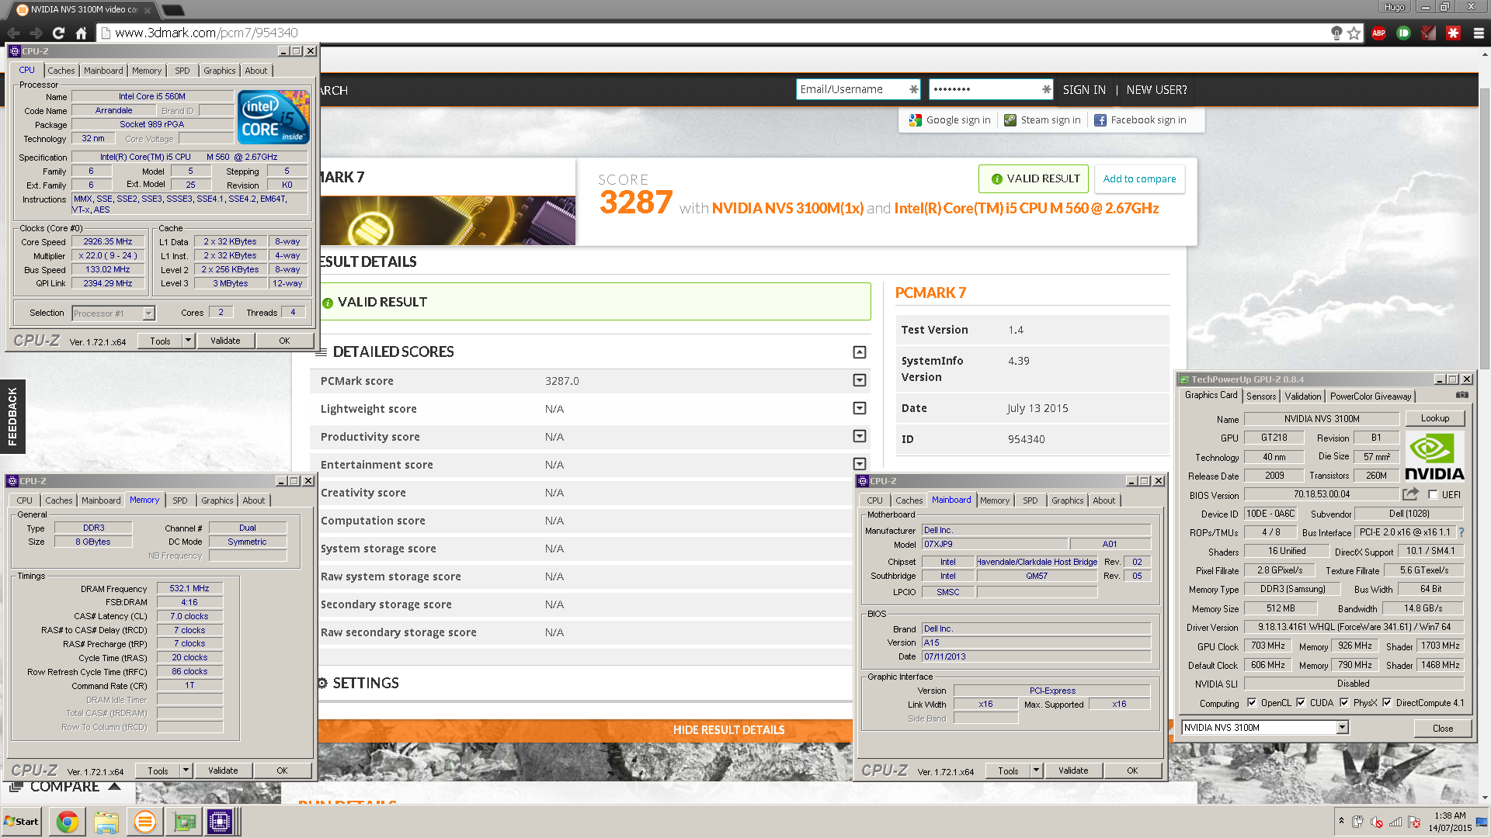Screen dimensions: 1491x838
Task: Click the password input field
Action: (x=990, y=90)
